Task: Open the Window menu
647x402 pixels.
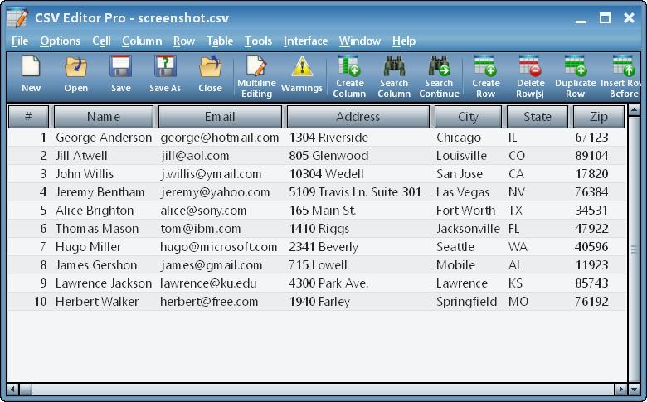Action: [360, 41]
